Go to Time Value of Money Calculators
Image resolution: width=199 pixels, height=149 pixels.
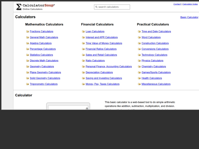[x=104, y=43]
